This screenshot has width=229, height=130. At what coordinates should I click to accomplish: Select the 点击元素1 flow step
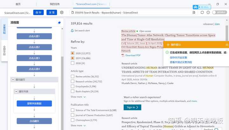click(x=34, y=36)
